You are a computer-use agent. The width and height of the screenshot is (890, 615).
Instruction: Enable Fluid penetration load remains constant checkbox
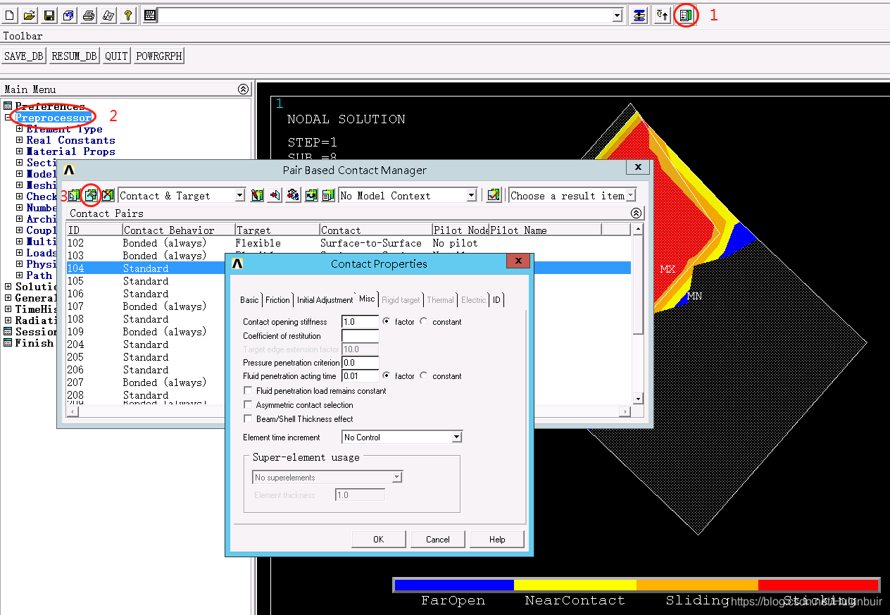[248, 391]
